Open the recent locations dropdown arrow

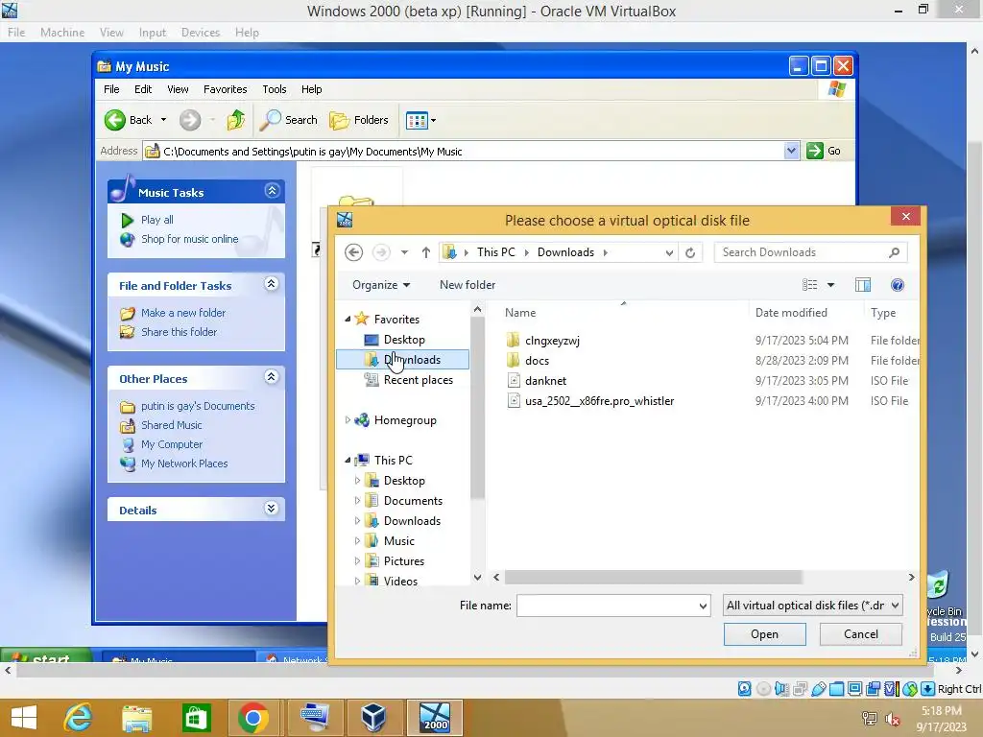404,252
